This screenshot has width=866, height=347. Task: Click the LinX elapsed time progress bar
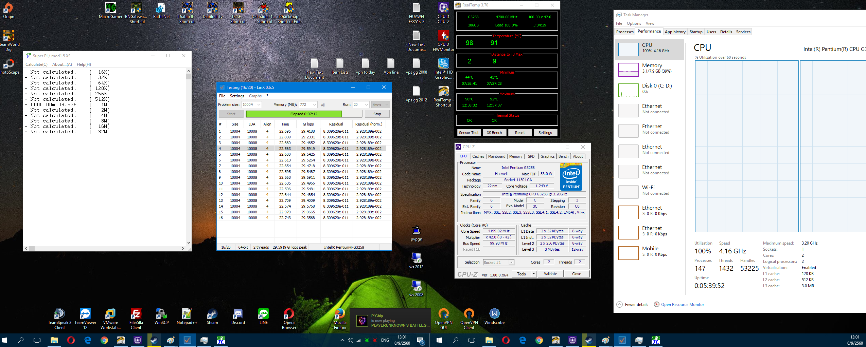(x=304, y=114)
